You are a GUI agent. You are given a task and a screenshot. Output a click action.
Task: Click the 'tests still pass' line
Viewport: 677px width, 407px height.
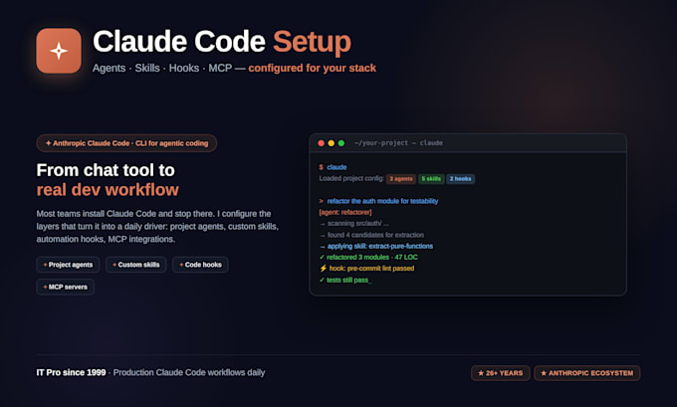point(347,280)
